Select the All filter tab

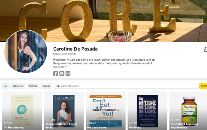coord(6,86)
